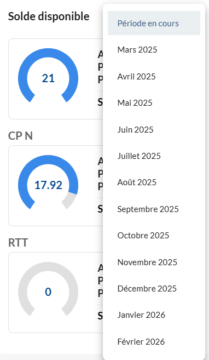This screenshot has width=209, height=360.
Task: Choose Janvier 2026 period
Action: pyautogui.click(x=154, y=315)
